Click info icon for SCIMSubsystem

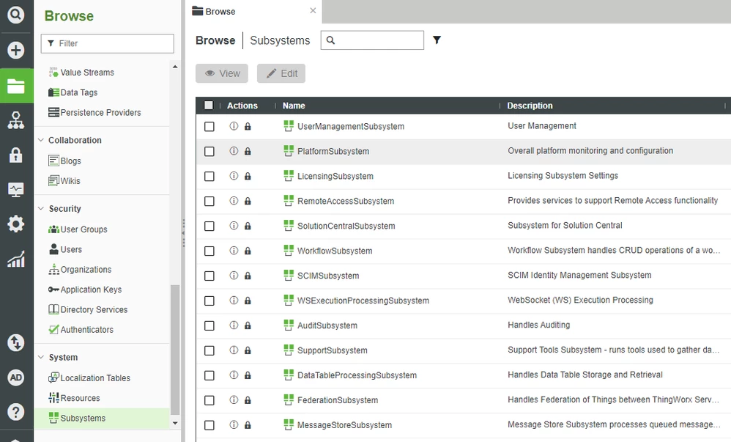click(234, 276)
